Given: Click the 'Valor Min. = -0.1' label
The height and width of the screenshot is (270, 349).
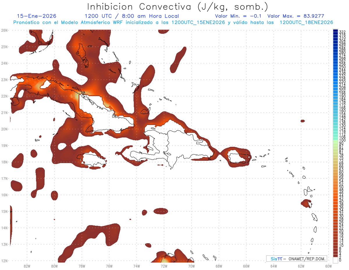Looking at the screenshot, I should (x=238, y=16).
